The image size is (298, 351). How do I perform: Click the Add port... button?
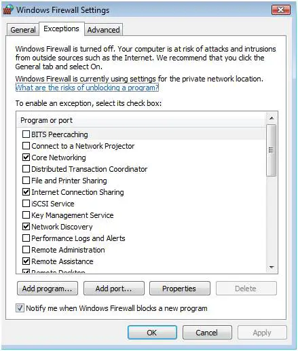coord(114,289)
